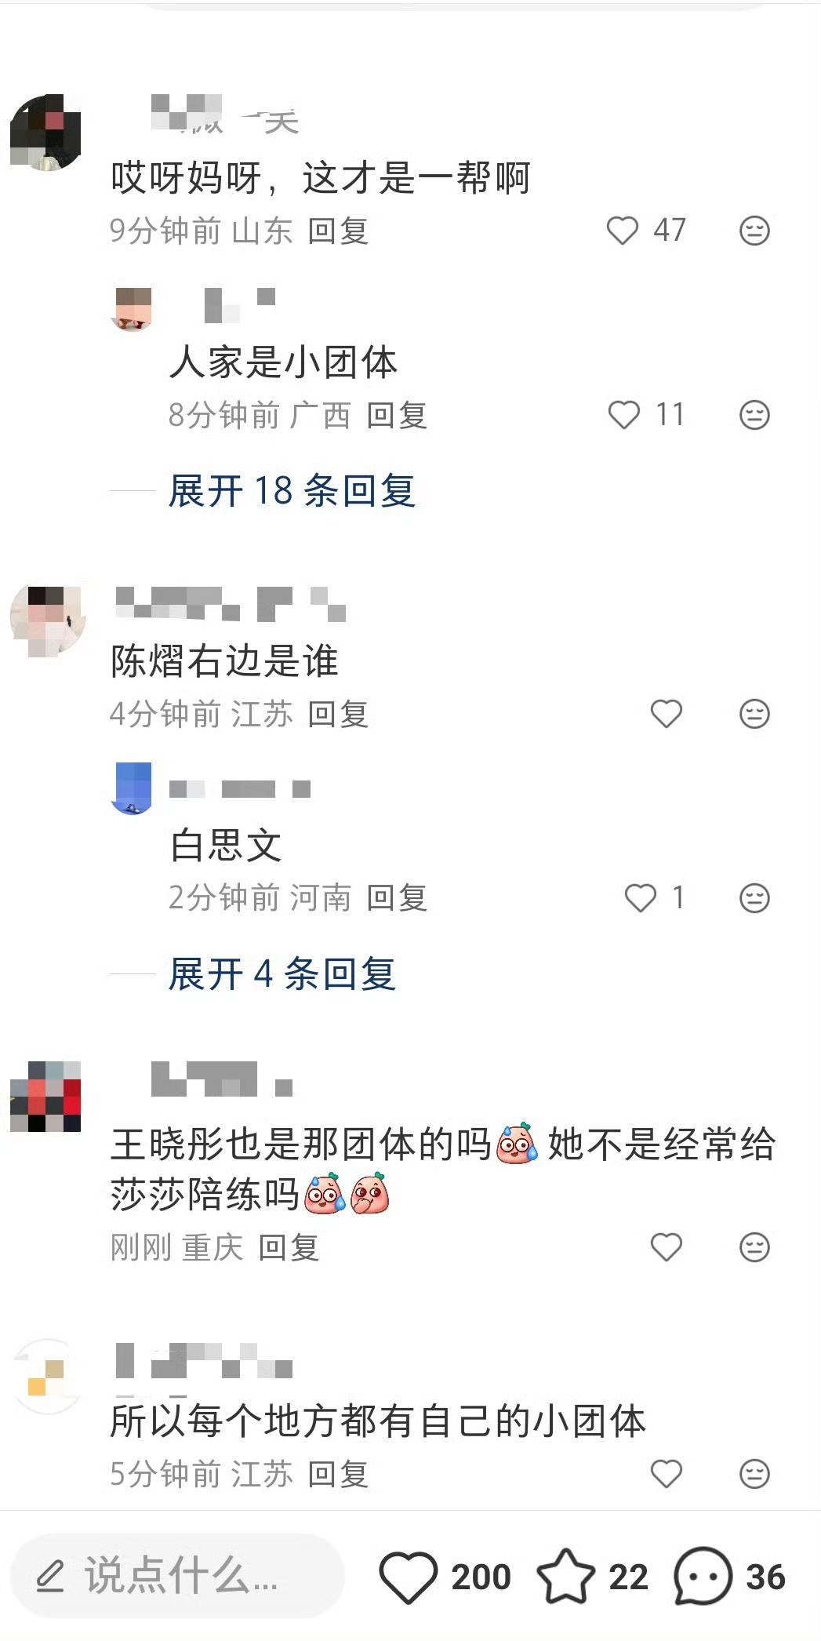Tap dislike face on 白思文 reply
The image size is (821, 1641).
coord(754,898)
